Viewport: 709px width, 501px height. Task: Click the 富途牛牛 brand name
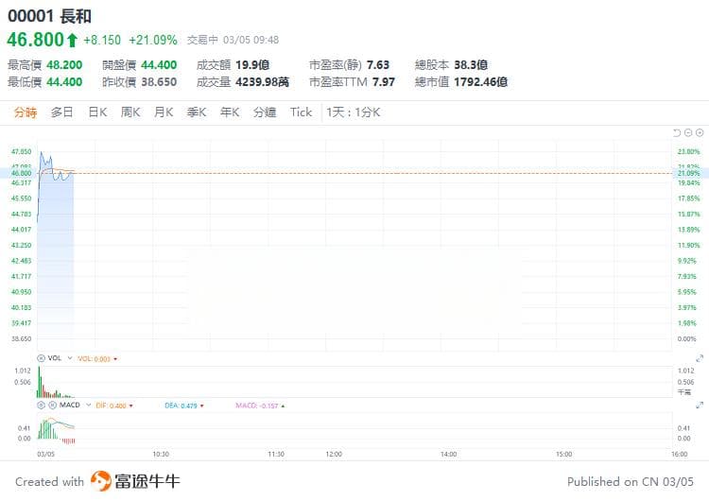[x=147, y=481]
